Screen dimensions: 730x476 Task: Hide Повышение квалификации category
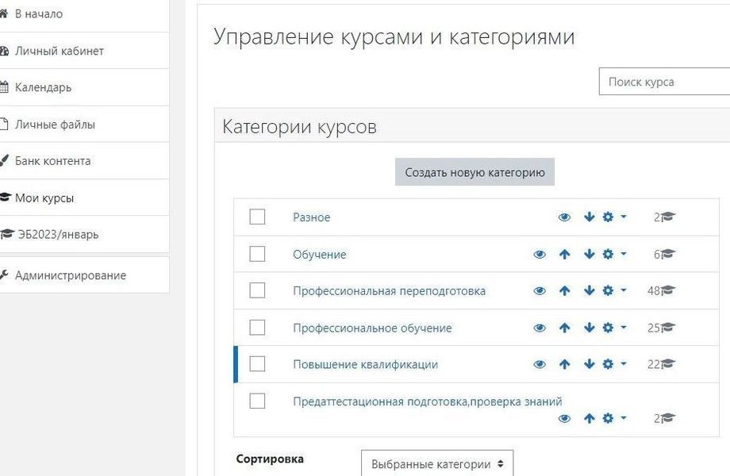tap(540, 364)
